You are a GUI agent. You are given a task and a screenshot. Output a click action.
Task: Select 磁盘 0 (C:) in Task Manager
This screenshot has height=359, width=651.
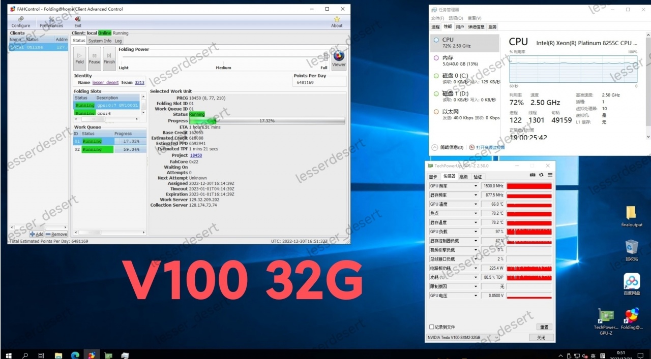[464, 79]
